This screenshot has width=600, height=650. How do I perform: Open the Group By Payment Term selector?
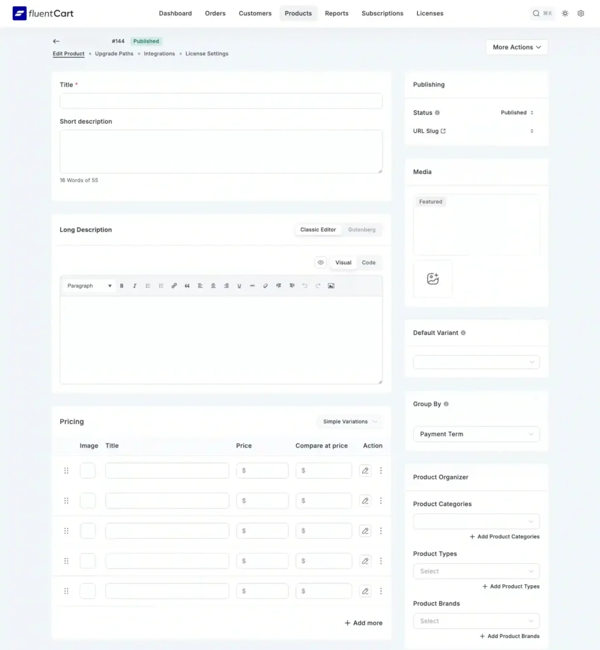click(x=476, y=434)
